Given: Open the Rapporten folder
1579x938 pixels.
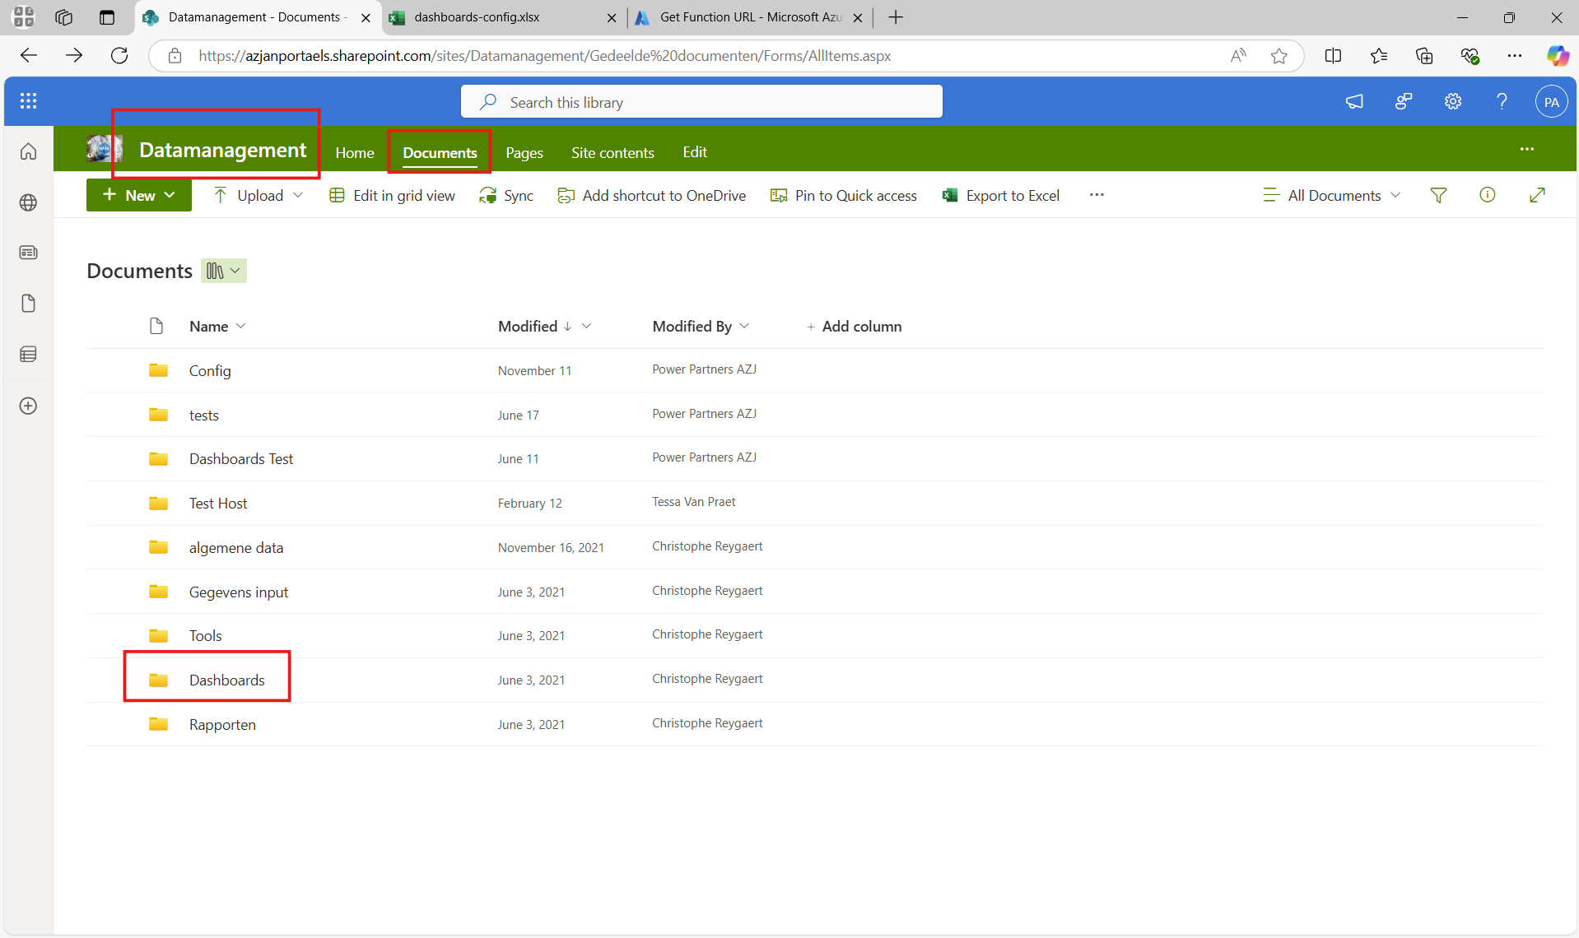Looking at the screenshot, I should tap(222, 725).
